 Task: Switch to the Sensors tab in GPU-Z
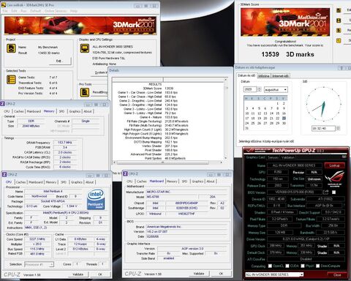pyautogui.click(x=273, y=157)
